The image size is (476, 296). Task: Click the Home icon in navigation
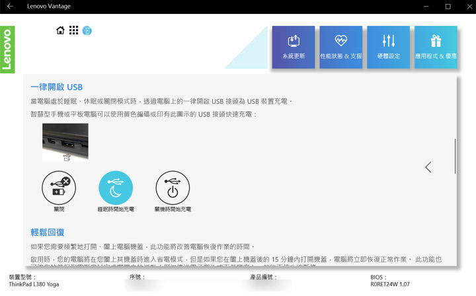pyautogui.click(x=61, y=30)
